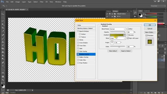Select the Pattern Overlay style row
This screenshot has height=94, width=167.
[86, 57]
